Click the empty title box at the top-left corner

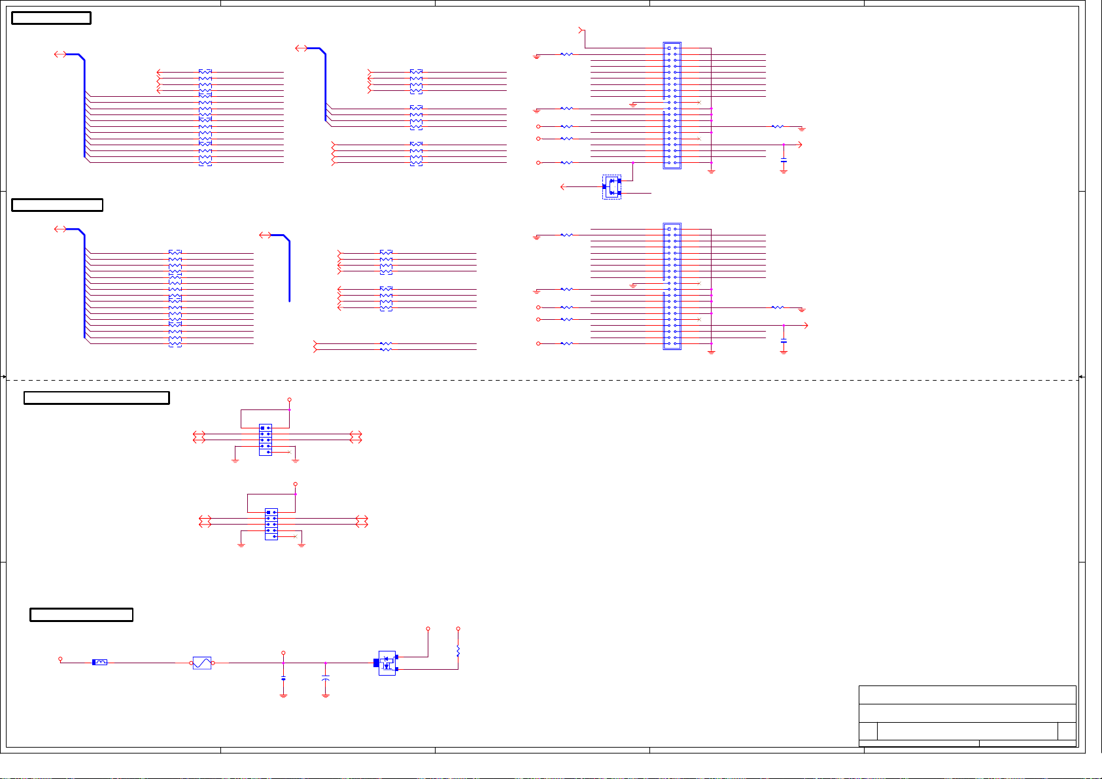[51, 18]
